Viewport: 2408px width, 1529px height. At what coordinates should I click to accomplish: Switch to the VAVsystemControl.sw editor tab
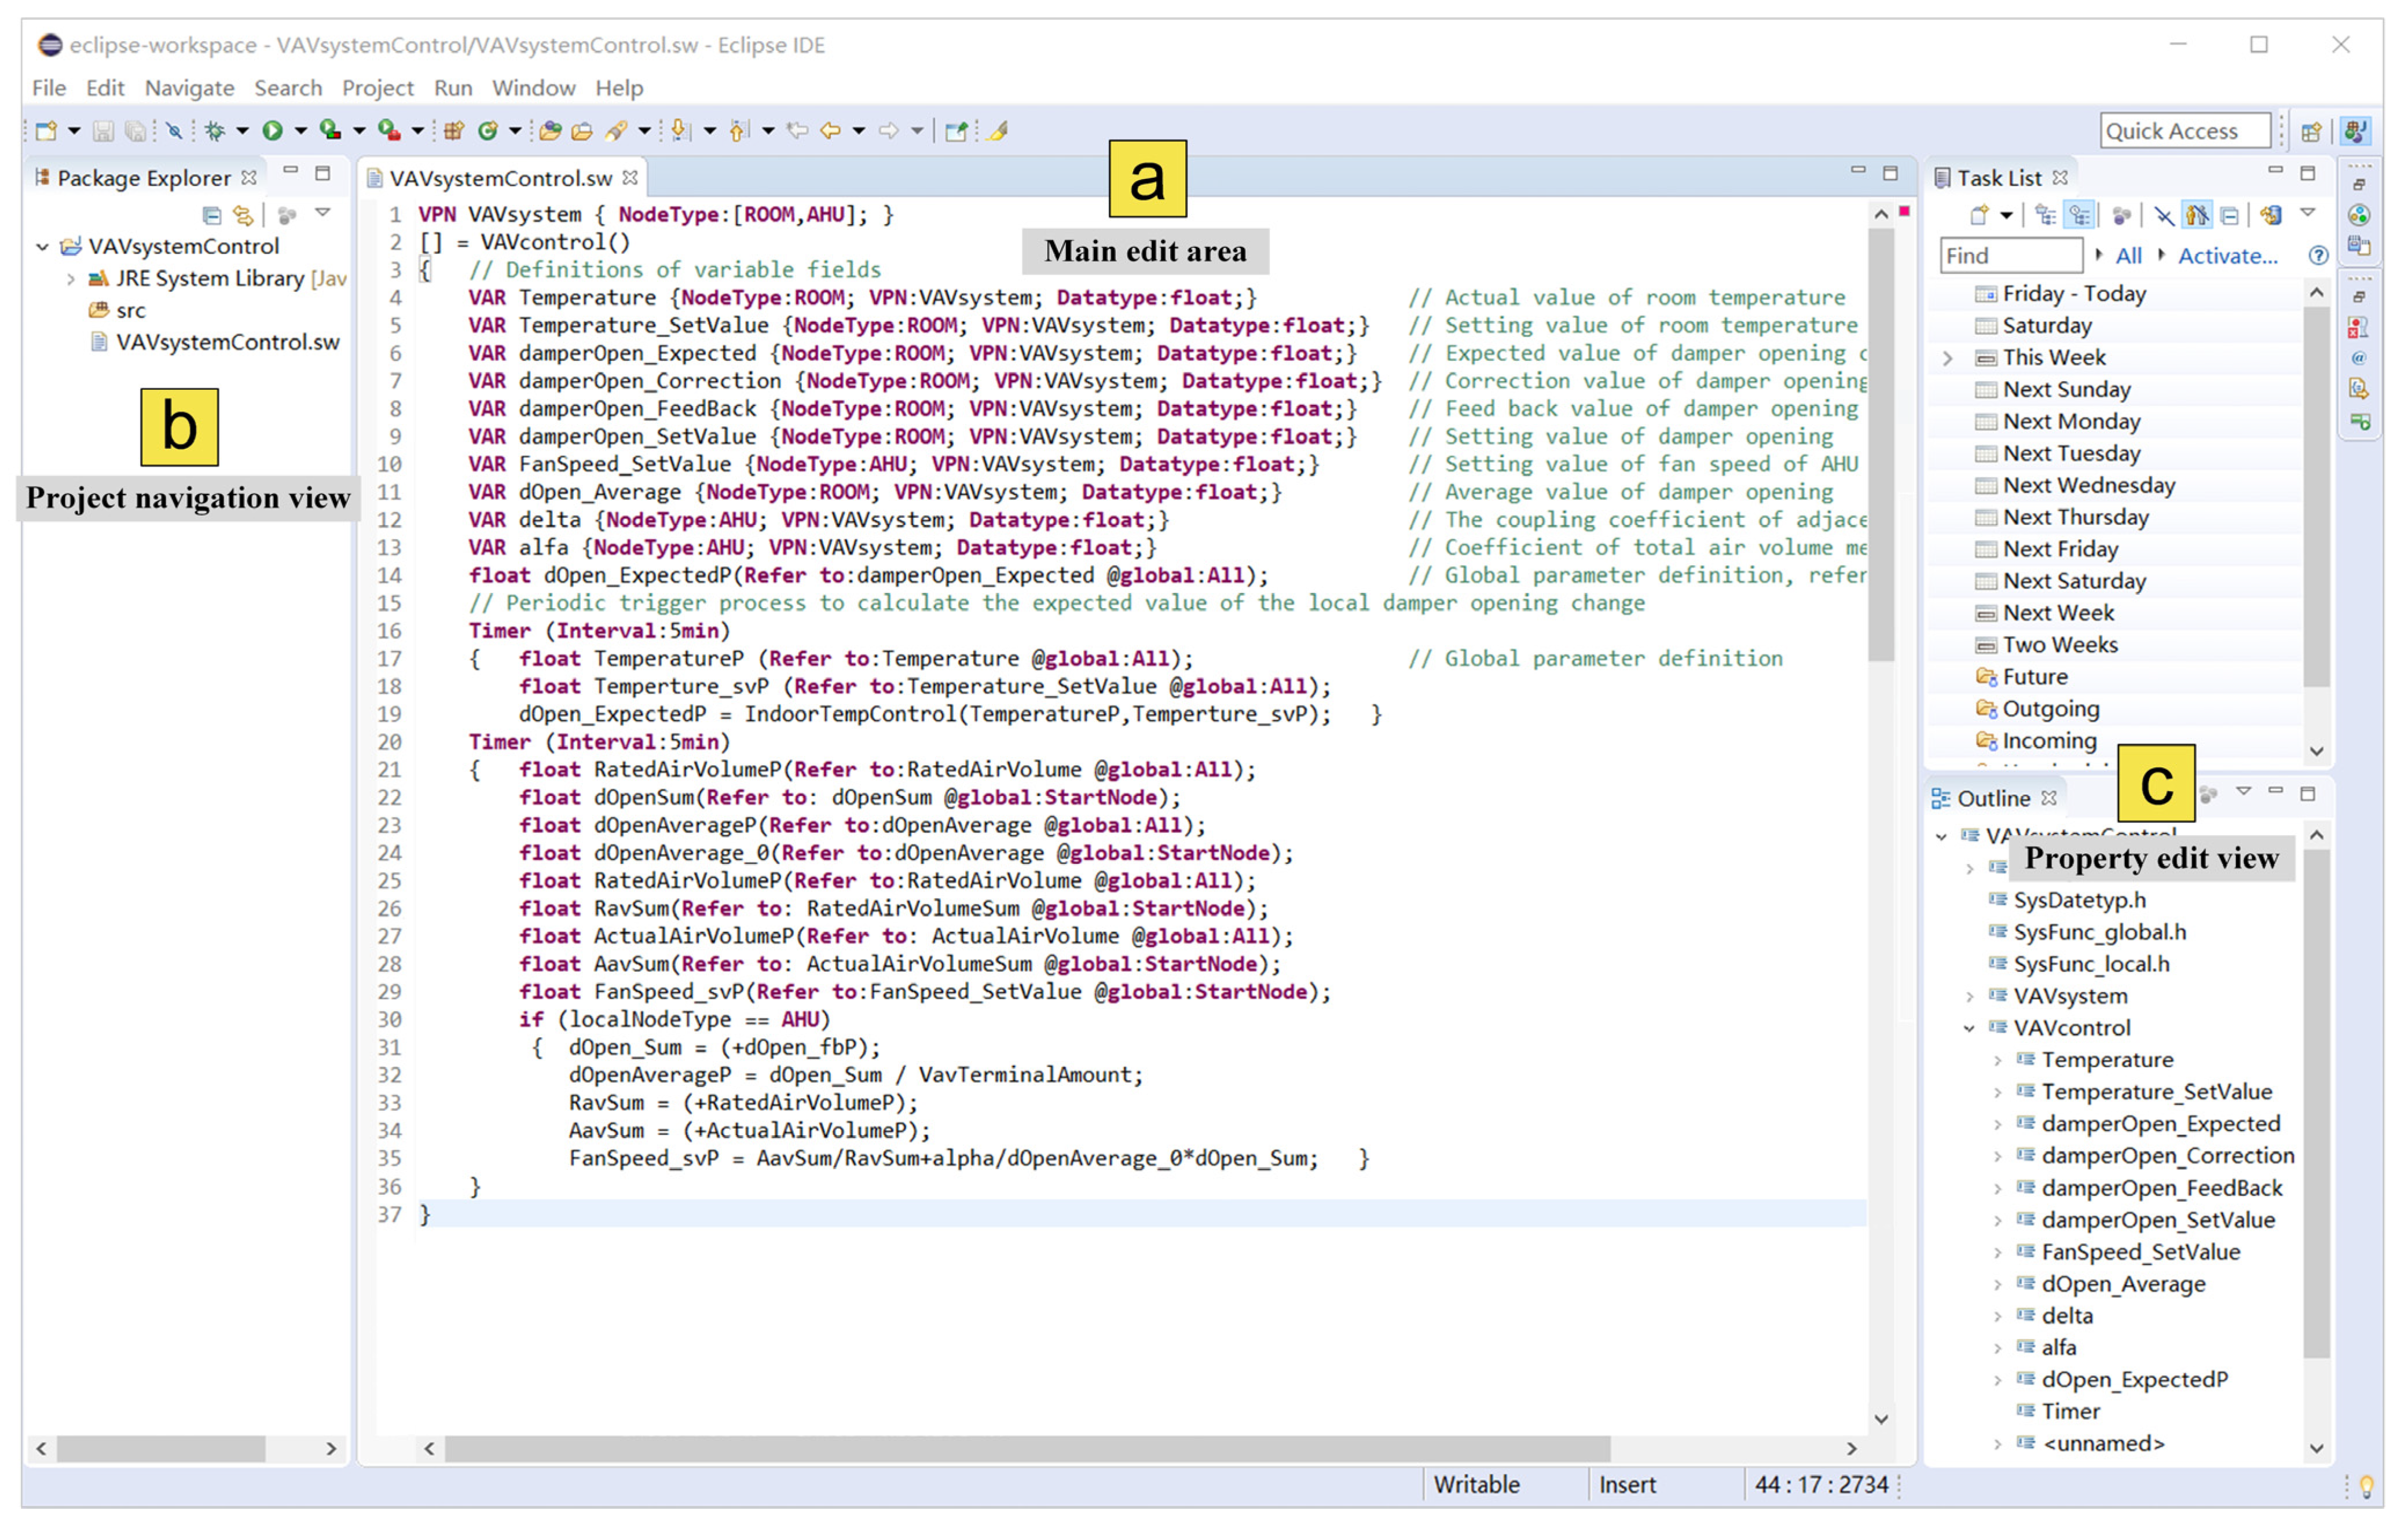[x=499, y=178]
